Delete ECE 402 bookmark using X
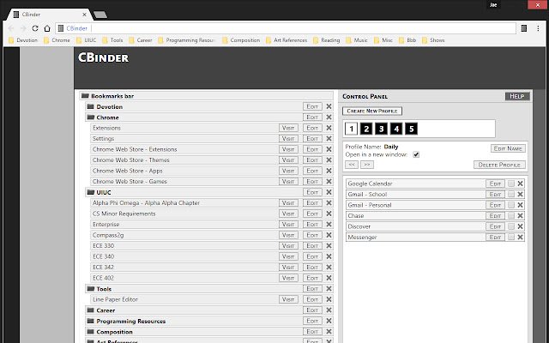Screen dimensions: 549x343 pyautogui.click(x=329, y=278)
